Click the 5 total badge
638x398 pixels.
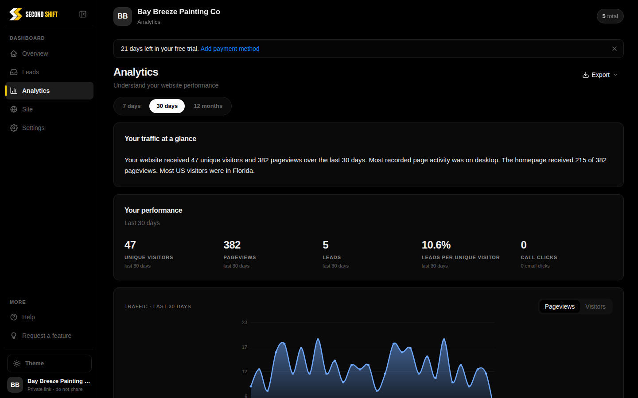[610, 16]
